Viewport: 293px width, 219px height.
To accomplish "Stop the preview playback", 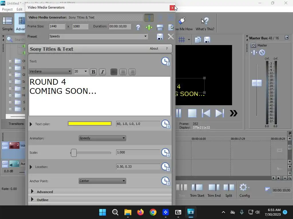I will point(192,113).
